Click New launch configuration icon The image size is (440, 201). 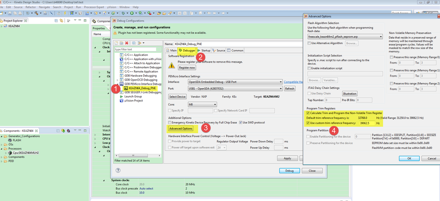(117, 43)
